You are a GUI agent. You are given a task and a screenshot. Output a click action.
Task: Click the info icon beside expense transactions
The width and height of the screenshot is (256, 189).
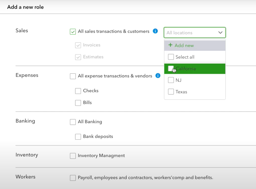tap(158, 76)
